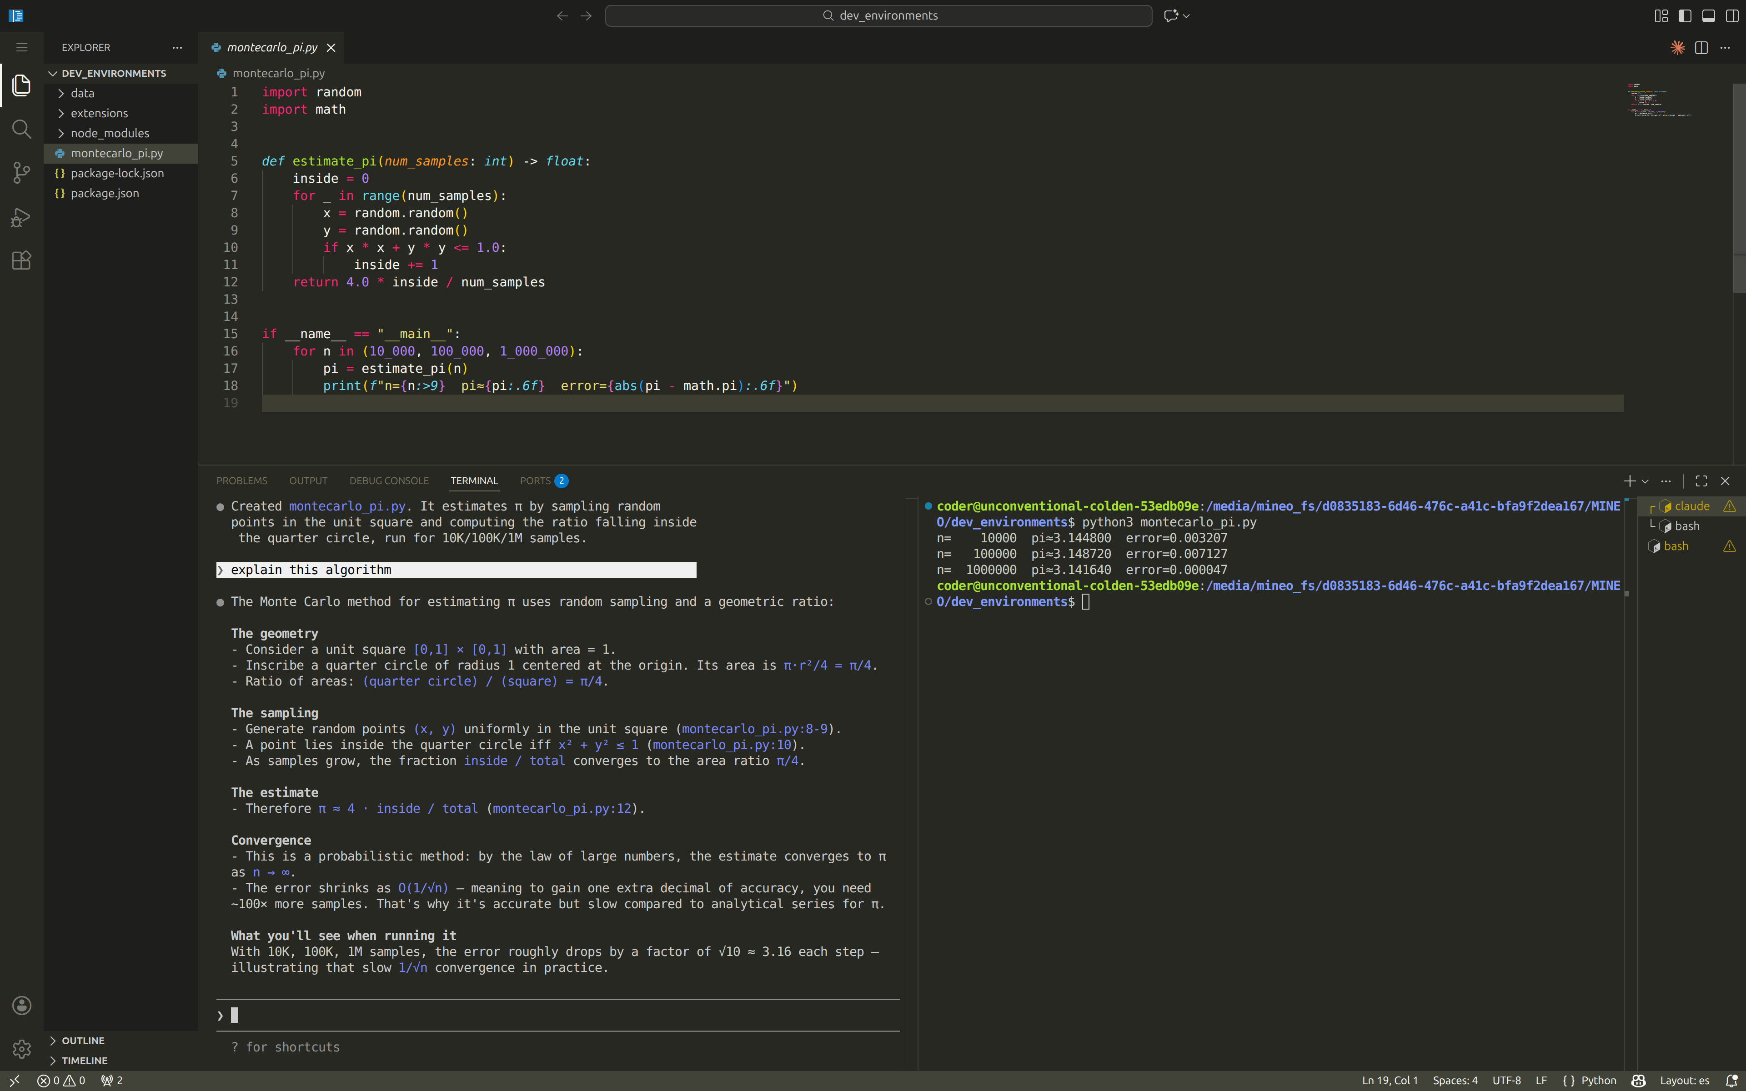Select the claude terminal in the terminal list
1746x1091 pixels.
(1691, 506)
